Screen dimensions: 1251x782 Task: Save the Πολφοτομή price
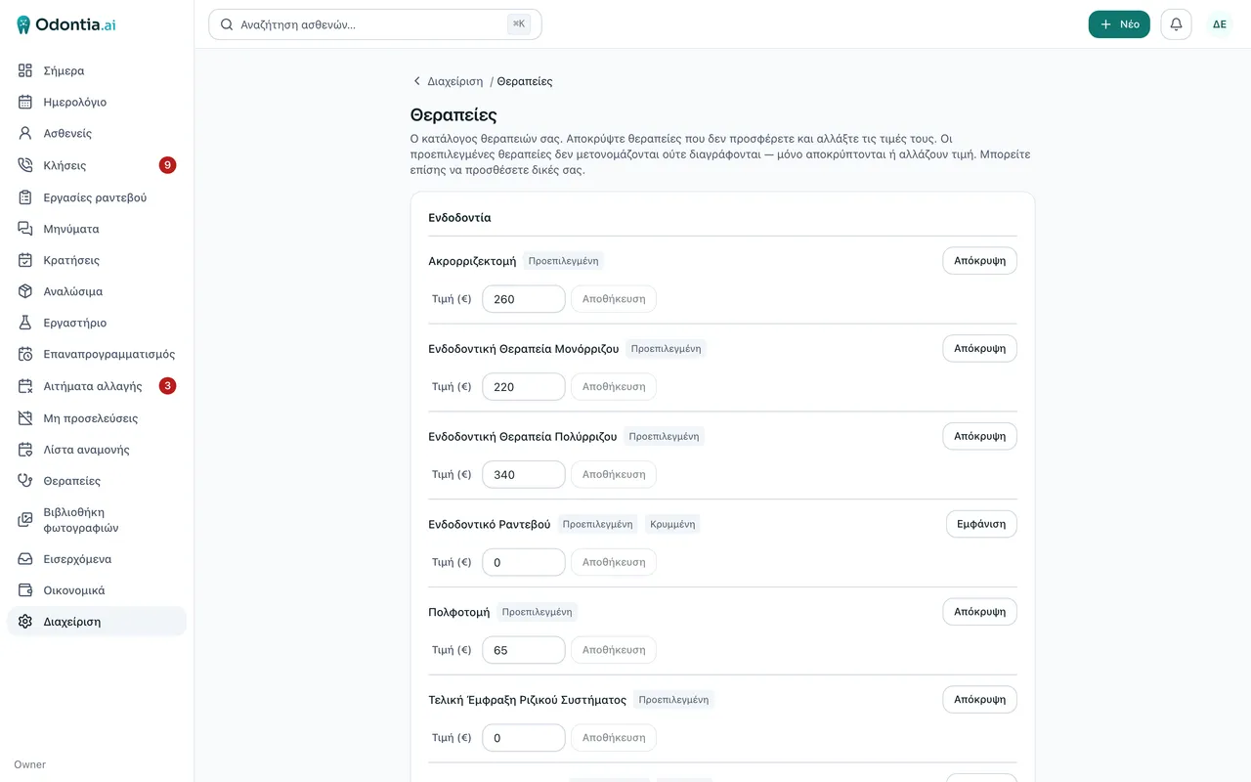point(614,650)
